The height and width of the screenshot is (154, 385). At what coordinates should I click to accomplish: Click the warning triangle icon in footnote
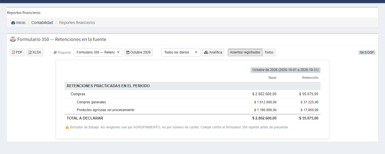point(67,127)
